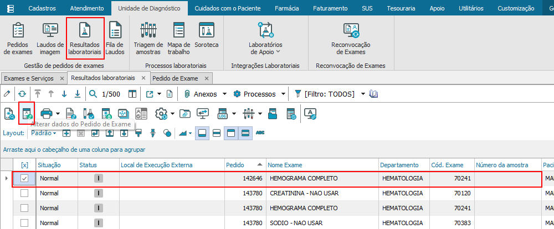Open the printer icon dropdown arrow
This screenshot has width=554, height=229.
click(x=58, y=113)
